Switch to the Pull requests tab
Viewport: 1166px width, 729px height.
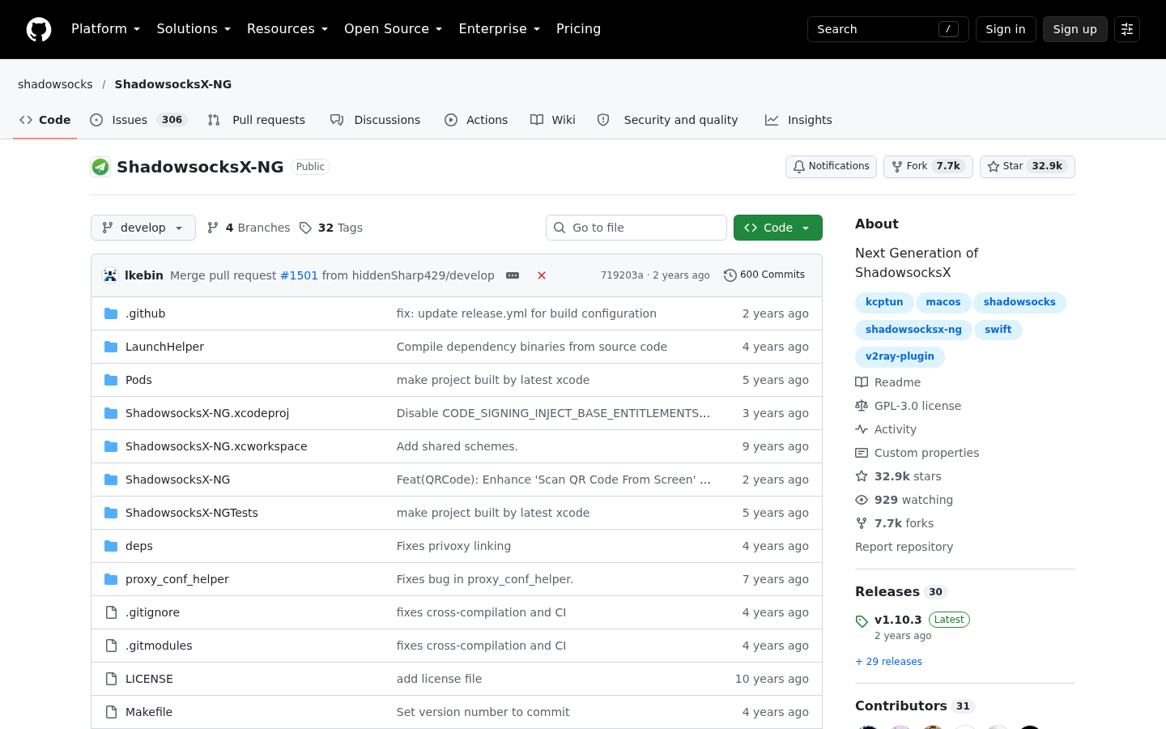[257, 120]
